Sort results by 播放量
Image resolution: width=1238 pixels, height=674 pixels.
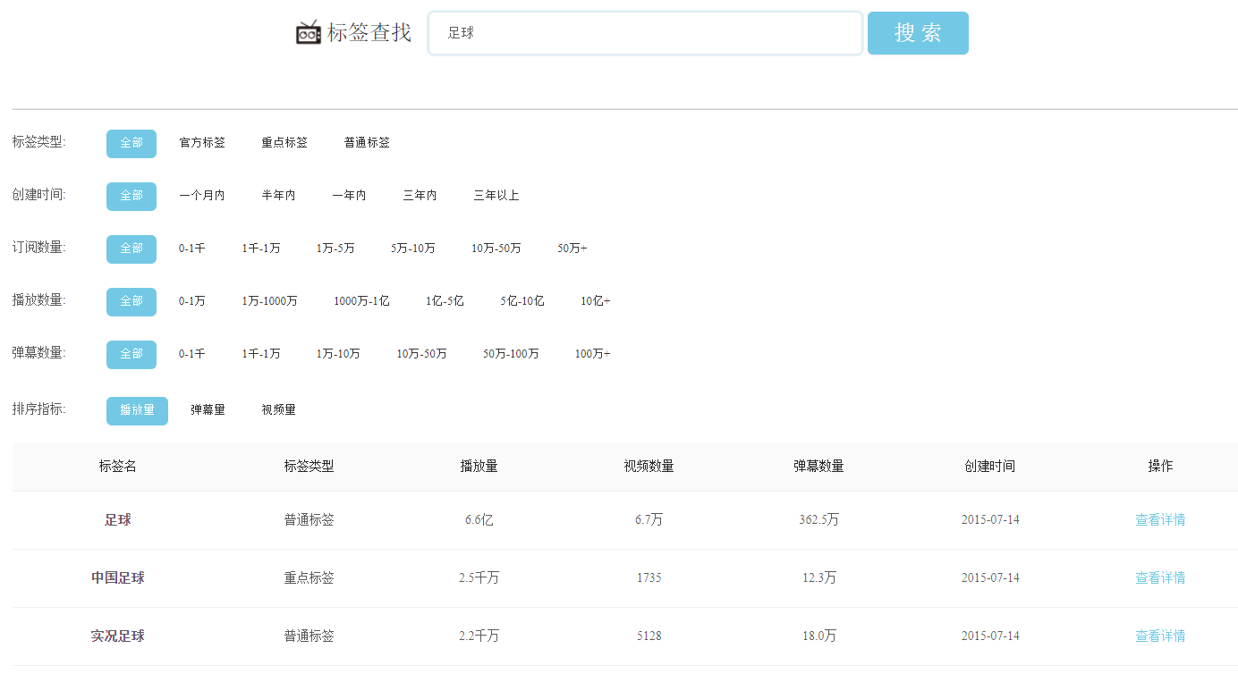[x=137, y=410]
